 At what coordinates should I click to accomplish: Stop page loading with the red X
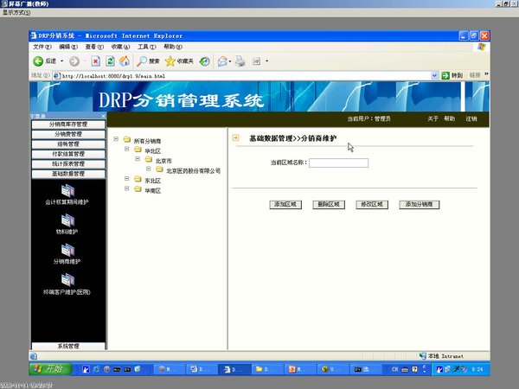[96, 61]
